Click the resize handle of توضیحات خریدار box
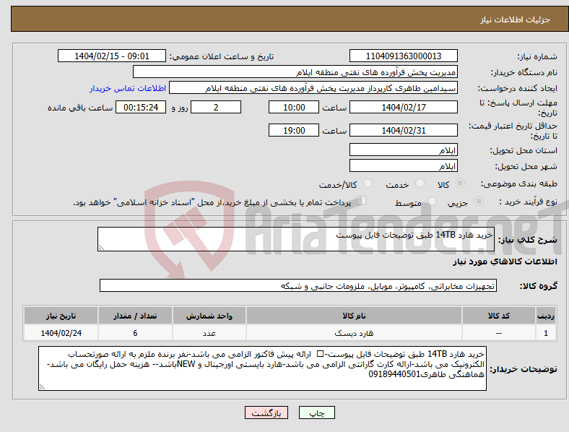569x432 pixels. pos(42,387)
